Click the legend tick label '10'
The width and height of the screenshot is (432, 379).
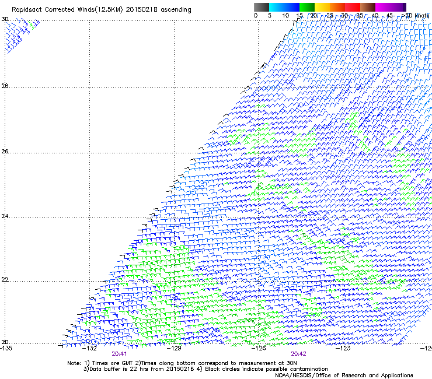[285, 16]
